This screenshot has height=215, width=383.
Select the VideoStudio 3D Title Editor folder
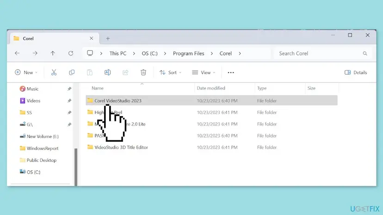[x=211, y=147]
